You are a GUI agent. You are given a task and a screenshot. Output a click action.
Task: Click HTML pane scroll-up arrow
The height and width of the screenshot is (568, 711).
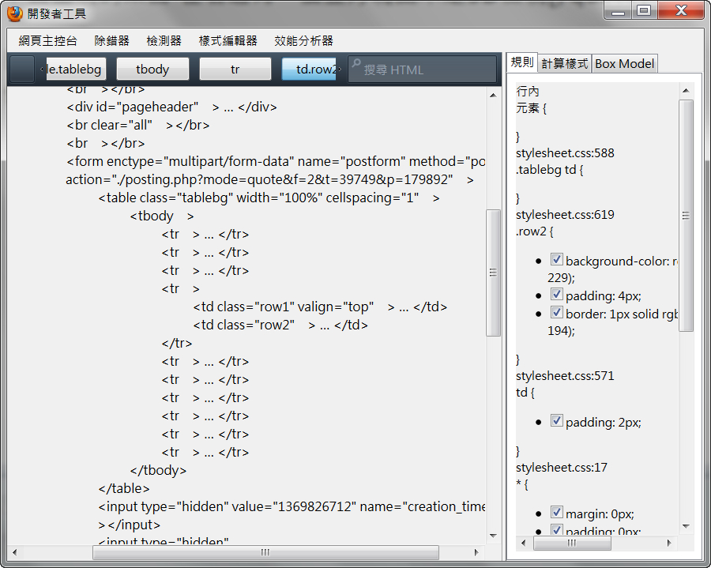tap(493, 92)
